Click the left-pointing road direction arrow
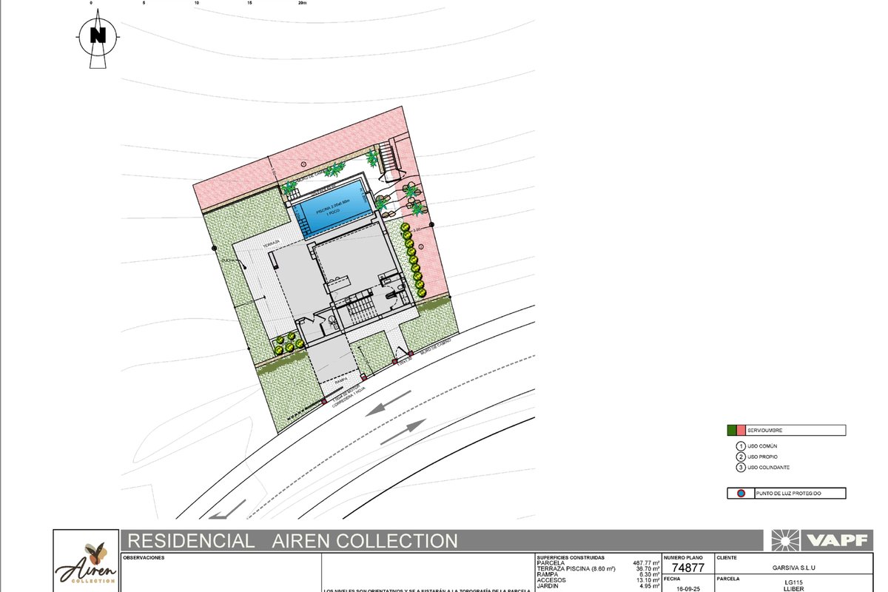Screen dimensions: 888x592 (387, 403)
